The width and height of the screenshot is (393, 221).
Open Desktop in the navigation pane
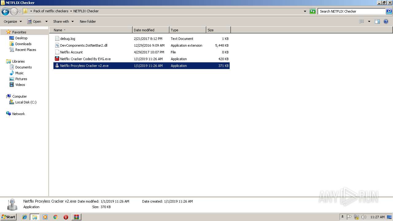pos(21,38)
